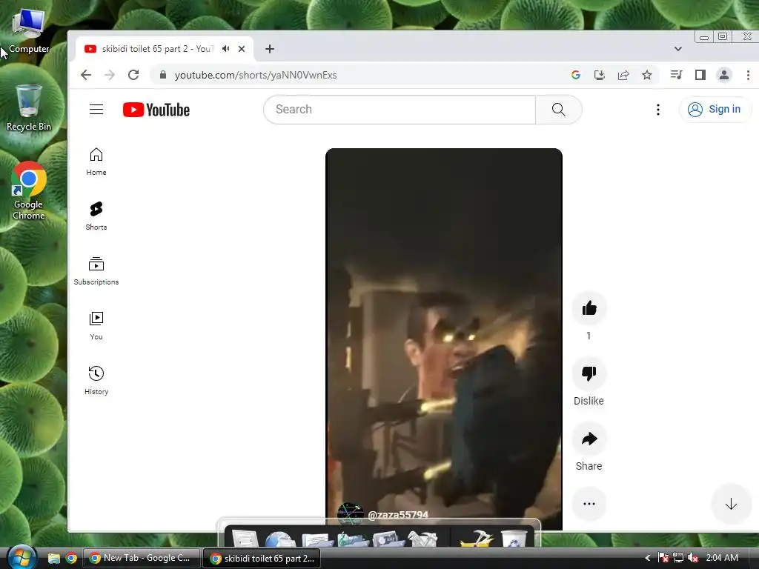Screen dimensions: 759x569
Task: Select Google Chrome desktop shortcut
Action: [29, 190]
